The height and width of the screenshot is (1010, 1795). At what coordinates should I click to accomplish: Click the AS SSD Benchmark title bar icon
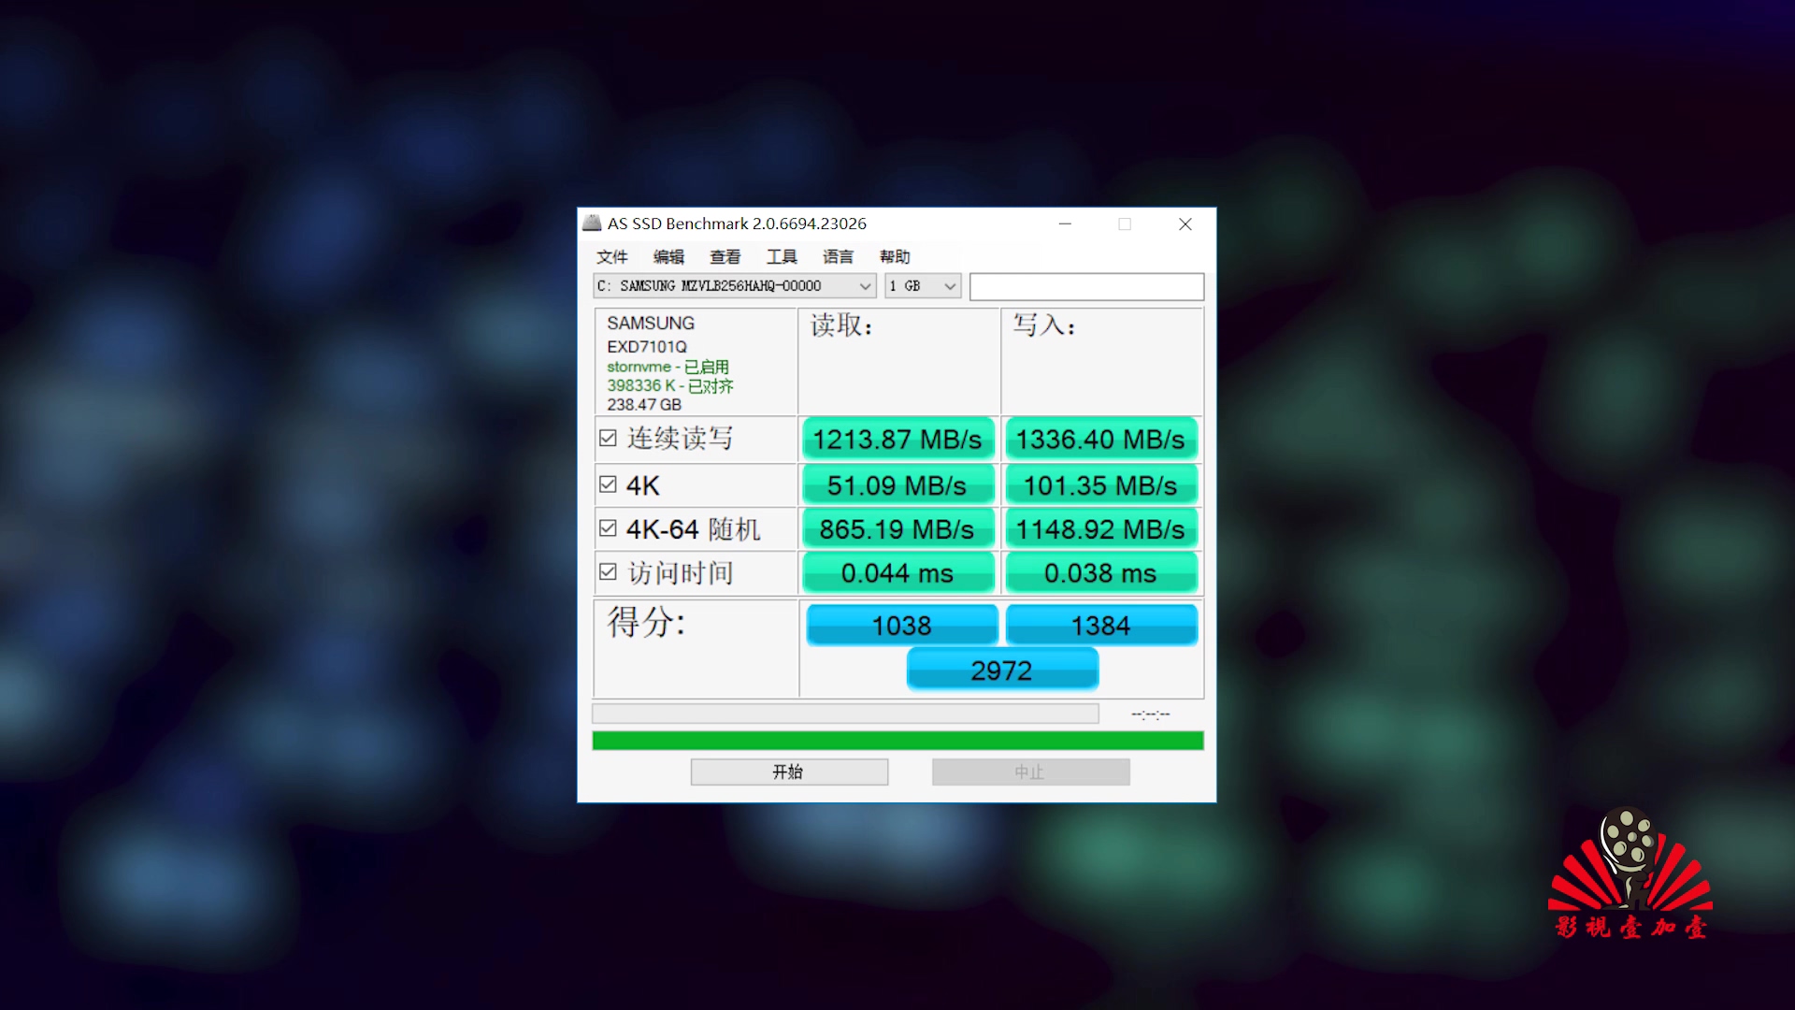(592, 224)
